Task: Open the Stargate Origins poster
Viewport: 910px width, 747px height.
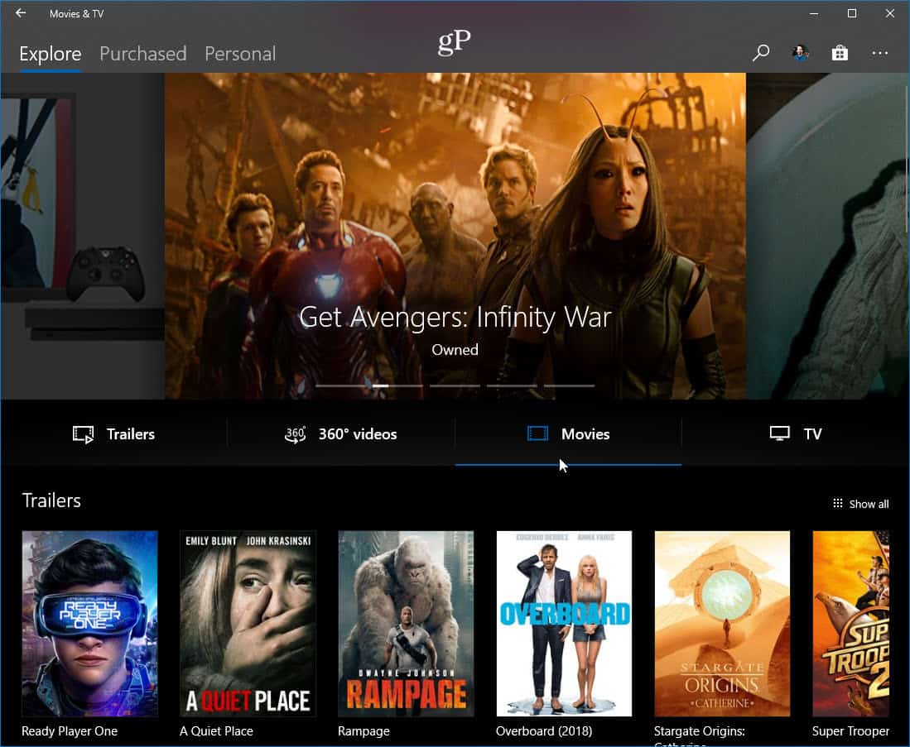Action: pos(722,624)
